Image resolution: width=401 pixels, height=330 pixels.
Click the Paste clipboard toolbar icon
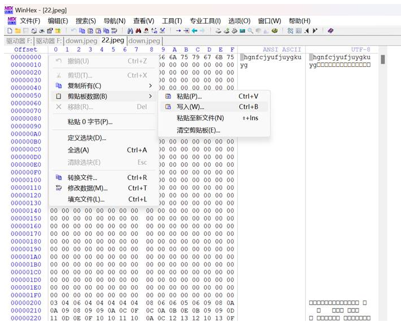90,31
